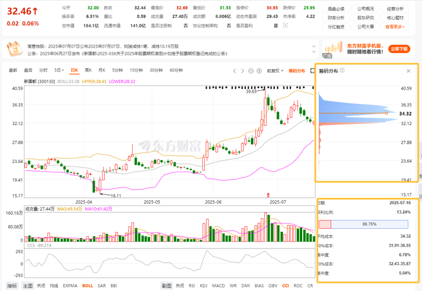This screenshot has width=422, height=291.
Task: Click the red 13.24% segment of profit bar
Action: coord(325,224)
